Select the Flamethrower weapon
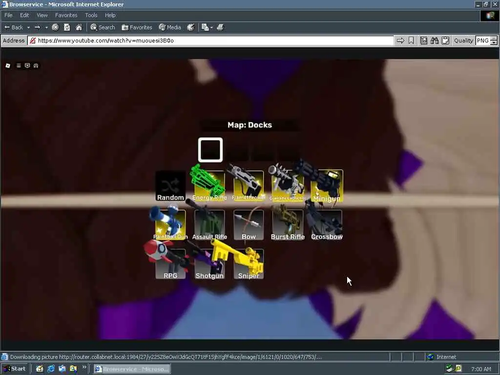Viewport: 500px width, 375px height. [249, 186]
